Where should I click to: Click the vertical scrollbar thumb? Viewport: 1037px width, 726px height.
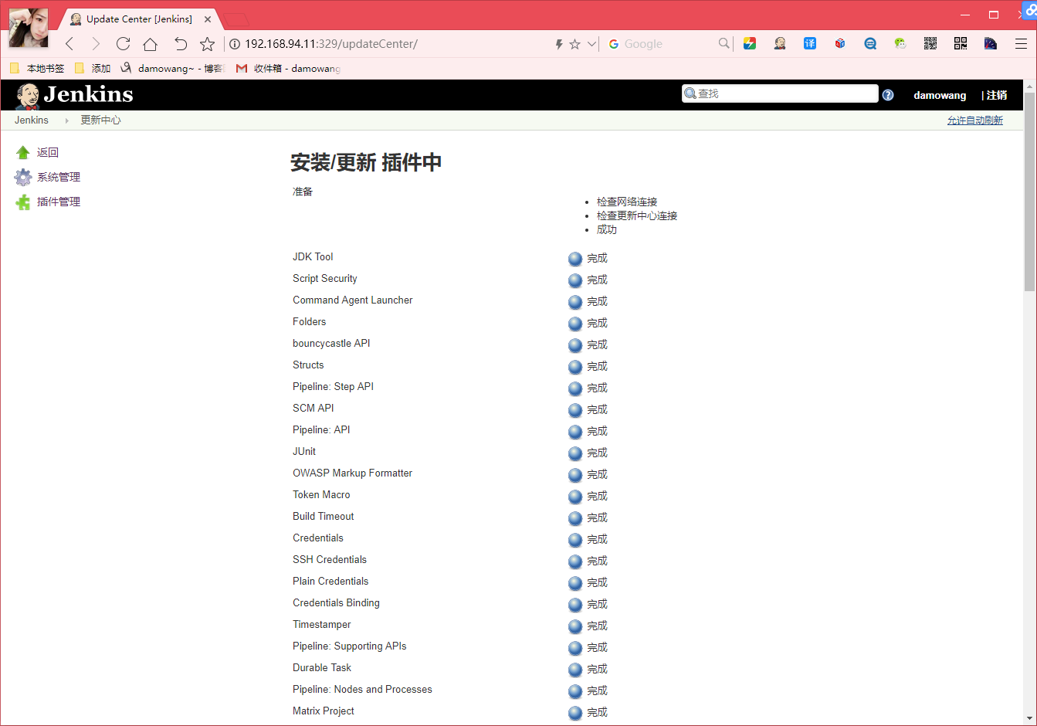coord(1029,192)
